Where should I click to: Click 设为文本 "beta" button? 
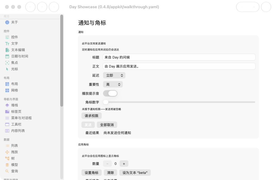(x=135, y=173)
